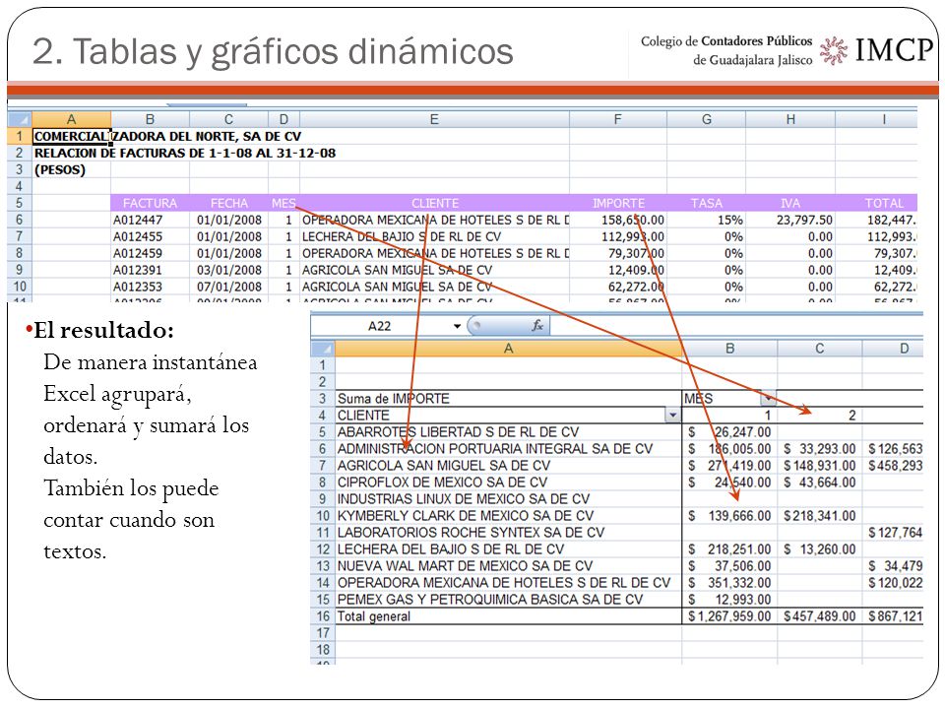Click select-all corner of the invoice sheet
The image size is (945, 709).
tap(20, 119)
